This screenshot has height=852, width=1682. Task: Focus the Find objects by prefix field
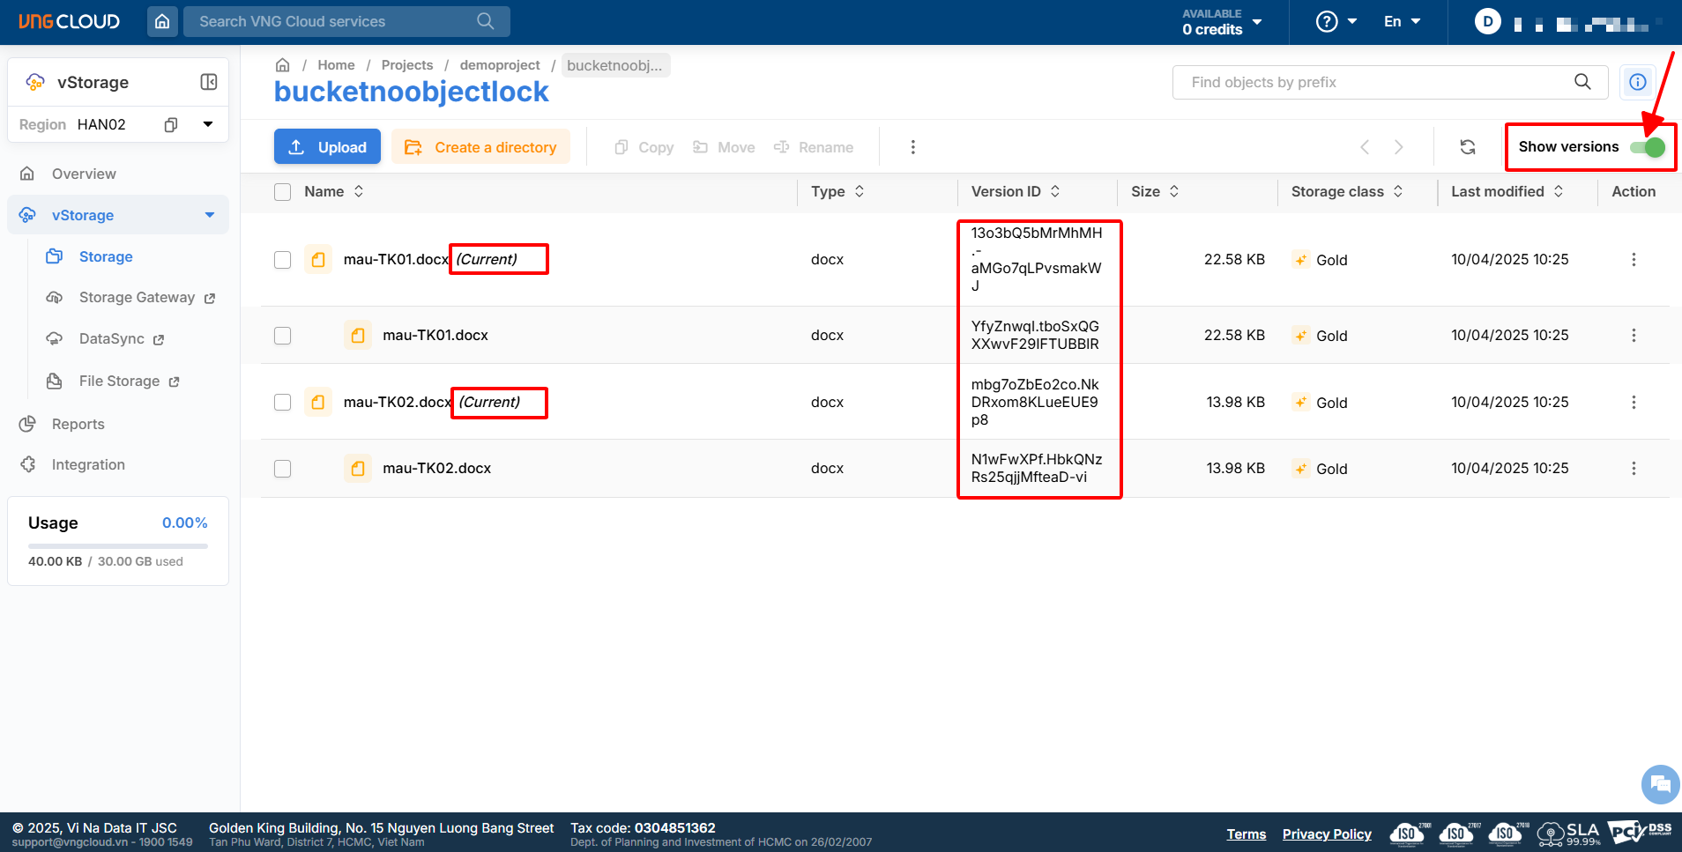1375,82
